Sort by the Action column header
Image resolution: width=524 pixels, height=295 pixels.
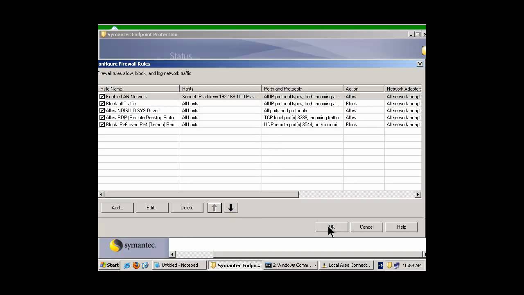click(364, 89)
